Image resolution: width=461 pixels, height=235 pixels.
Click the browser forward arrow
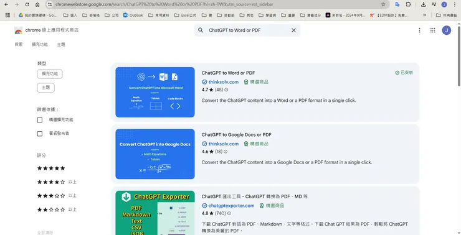coord(17,4)
